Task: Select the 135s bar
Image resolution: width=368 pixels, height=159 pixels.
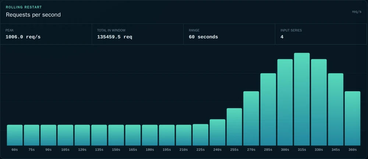Action: tap(99, 135)
